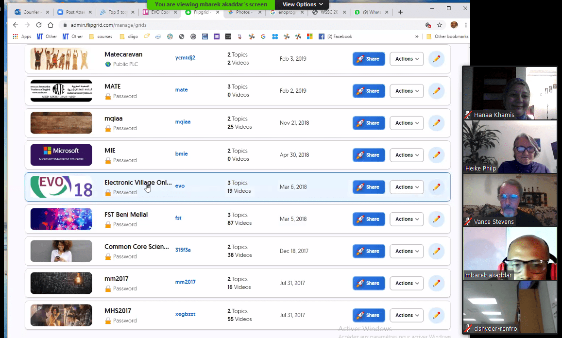Open the Apps grid icon in bookmarks bar
562x338 pixels.
coord(16,36)
